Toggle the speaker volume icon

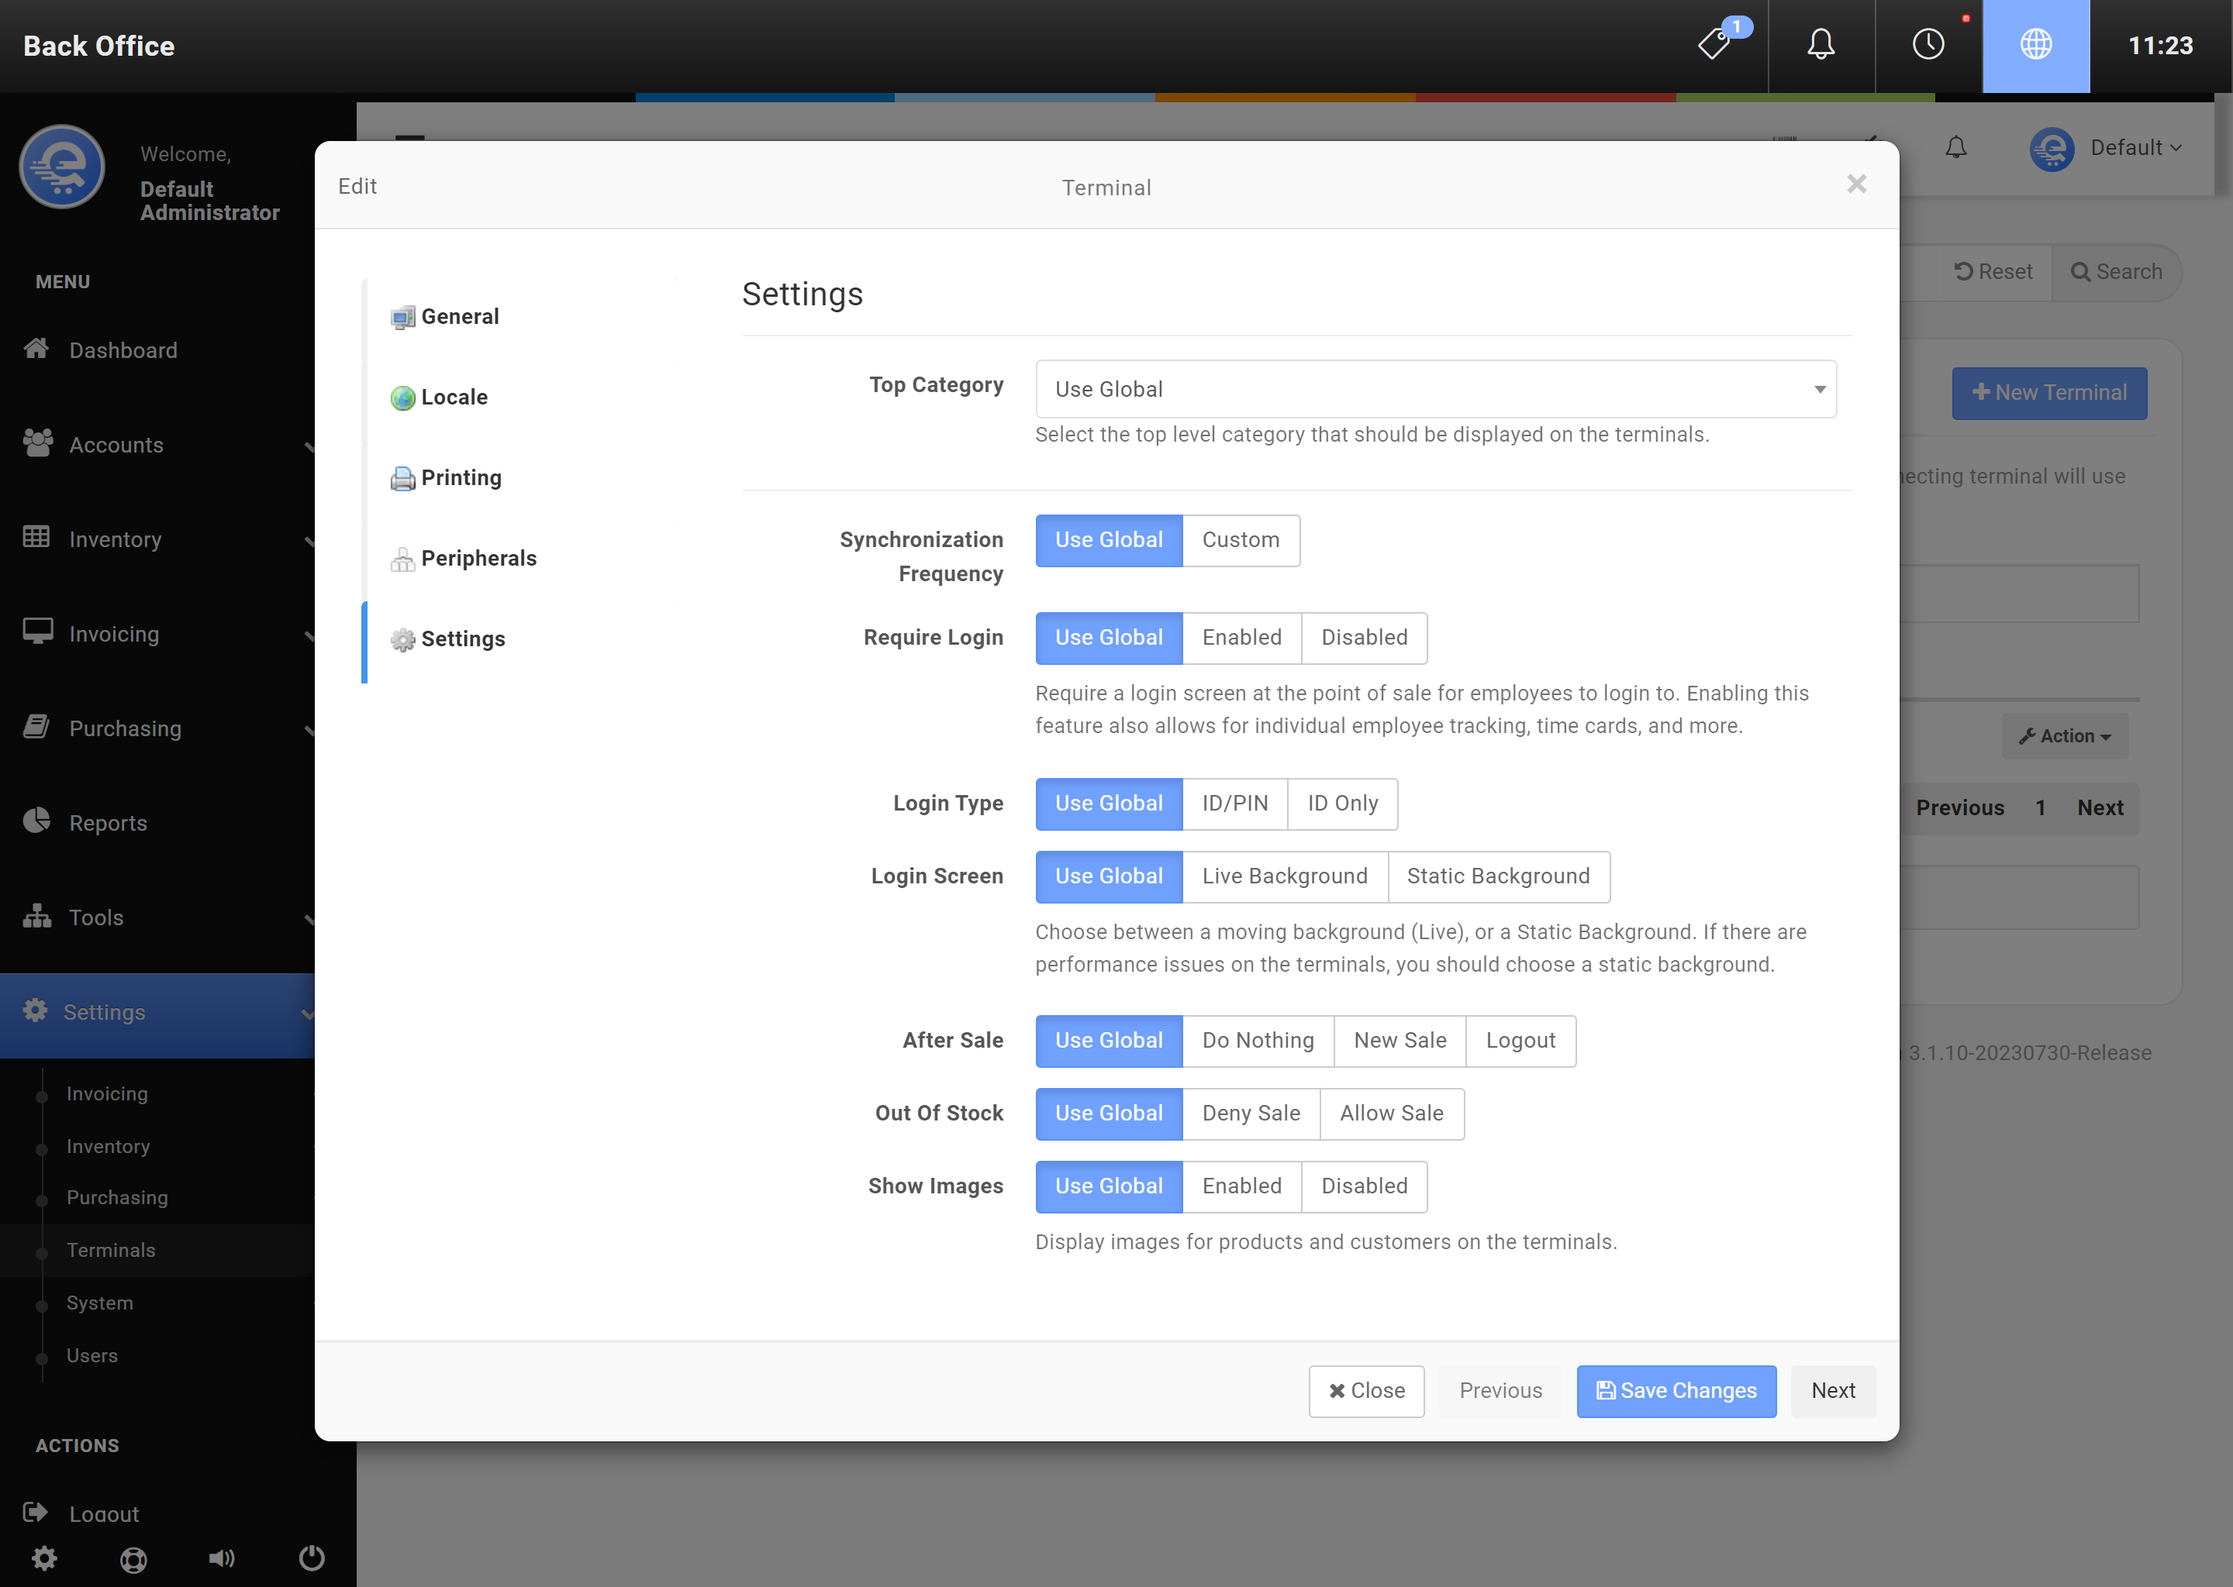(222, 1558)
